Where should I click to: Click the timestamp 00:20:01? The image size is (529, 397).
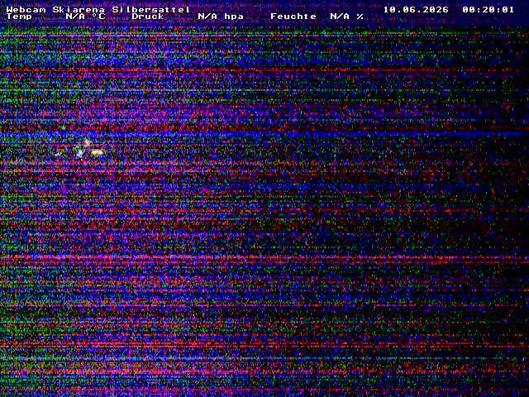488,10
